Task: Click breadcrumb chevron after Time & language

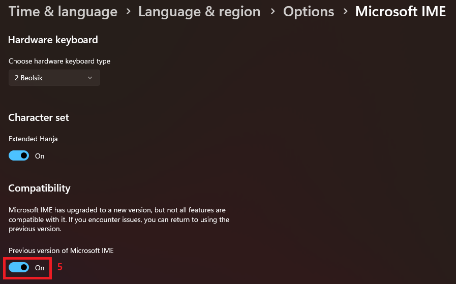Action: click(x=128, y=12)
